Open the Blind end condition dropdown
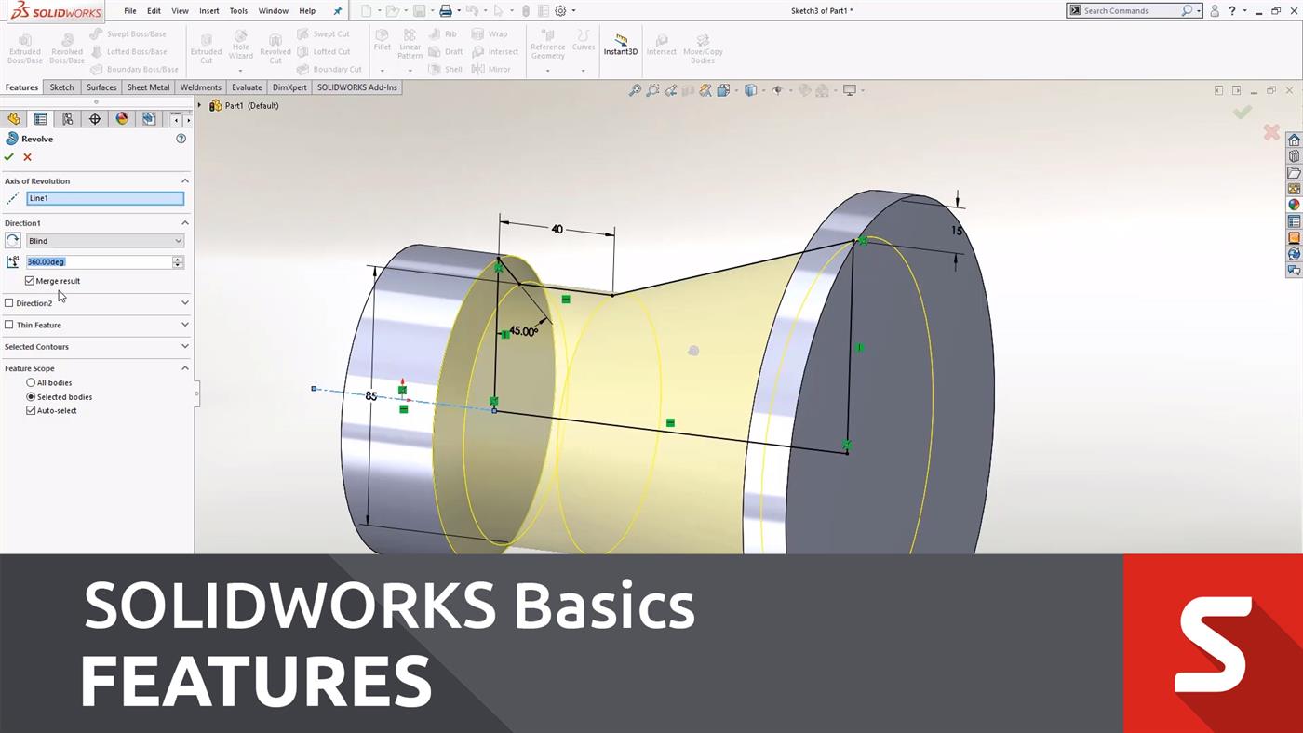 pos(103,240)
